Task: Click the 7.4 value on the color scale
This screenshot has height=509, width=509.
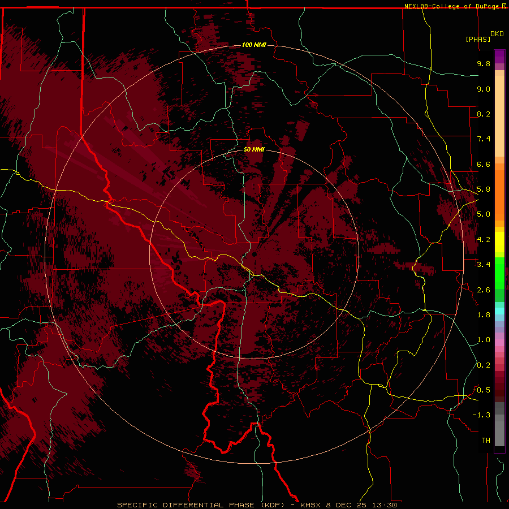Action: (x=484, y=139)
